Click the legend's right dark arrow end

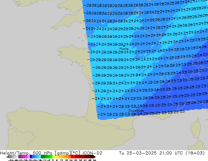(x=94, y=157)
